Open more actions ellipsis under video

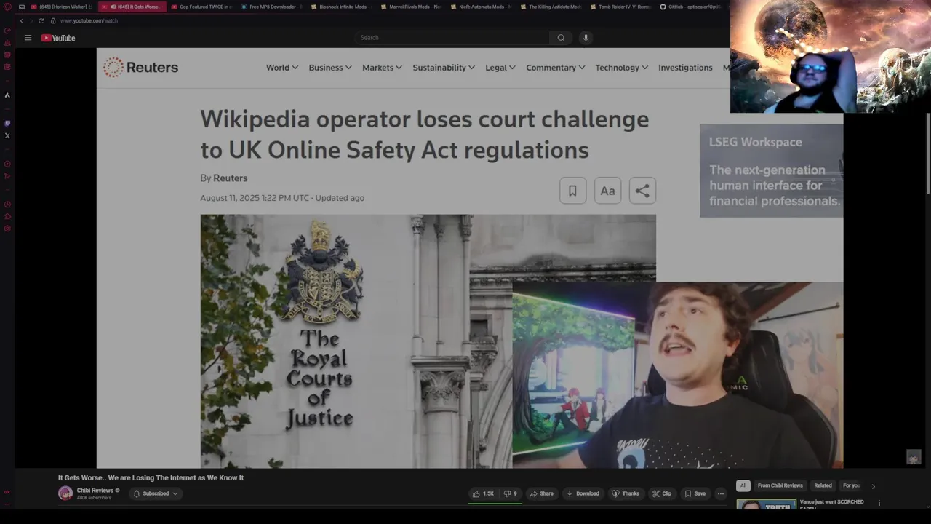(721, 493)
